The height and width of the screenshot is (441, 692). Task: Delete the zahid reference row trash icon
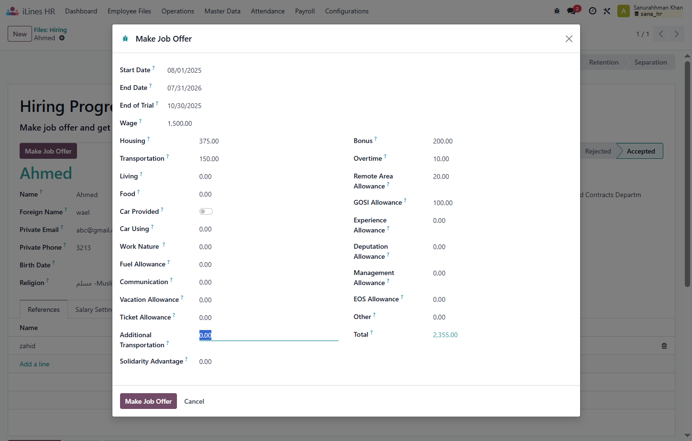click(x=664, y=346)
